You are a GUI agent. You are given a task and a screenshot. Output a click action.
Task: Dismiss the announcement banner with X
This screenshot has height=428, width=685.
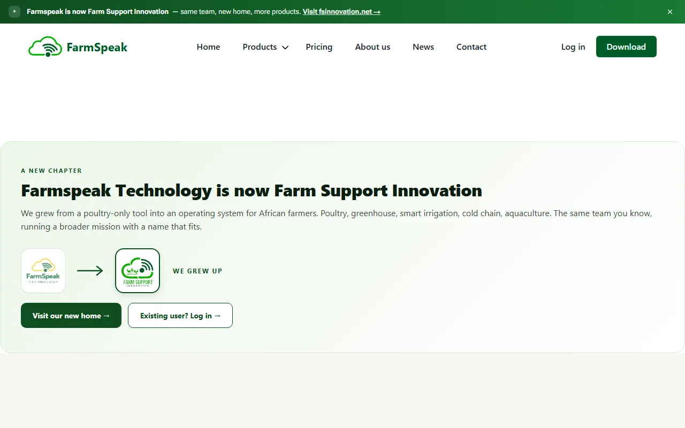tap(670, 12)
